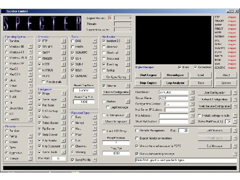Toggle the Errors checkbox under engine messages

click(180, 67)
